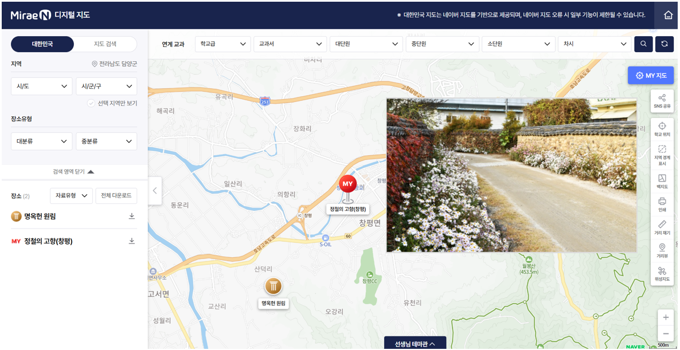Open the SNS 공유 sharing tool
Screen dimensions: 680x350
[663, 101]
